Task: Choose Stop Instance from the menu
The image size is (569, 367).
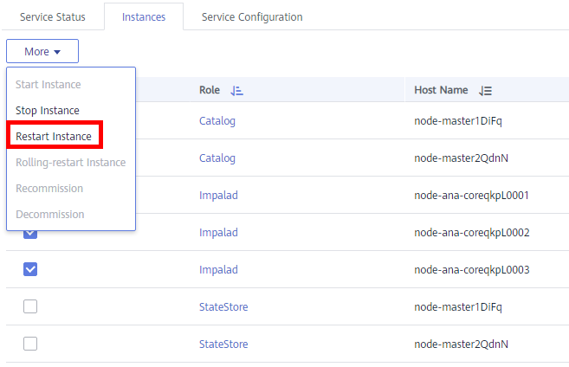Action: pos(48,110)
